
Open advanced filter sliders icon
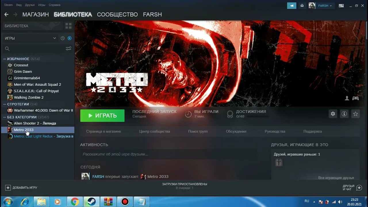point(68,48)
